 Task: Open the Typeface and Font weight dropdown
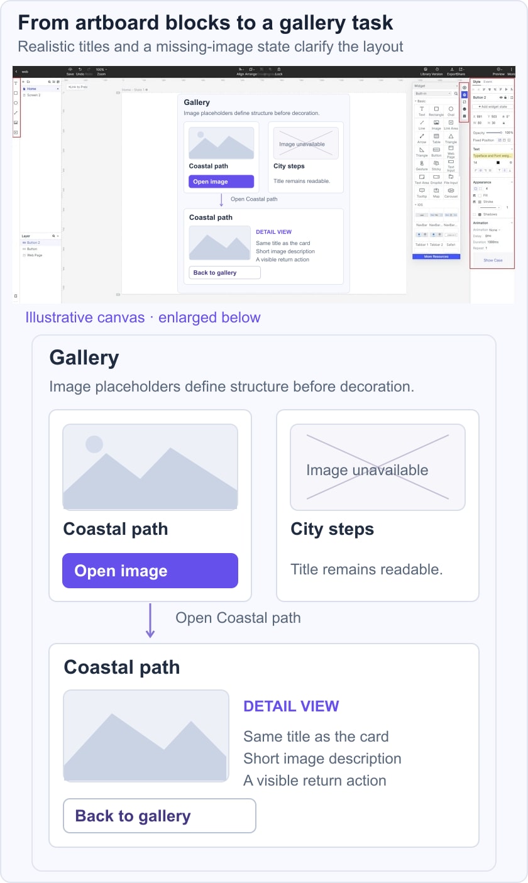point(493,156)
